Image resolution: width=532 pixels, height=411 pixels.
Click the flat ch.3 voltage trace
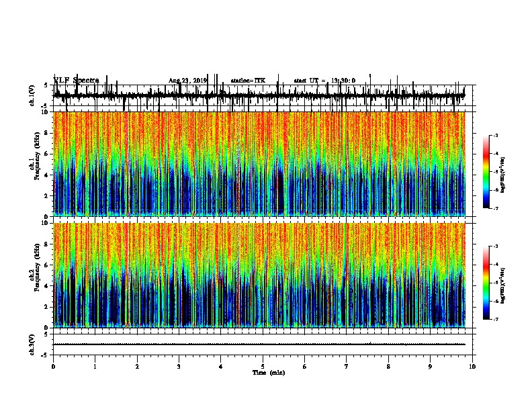coord(259,345)
